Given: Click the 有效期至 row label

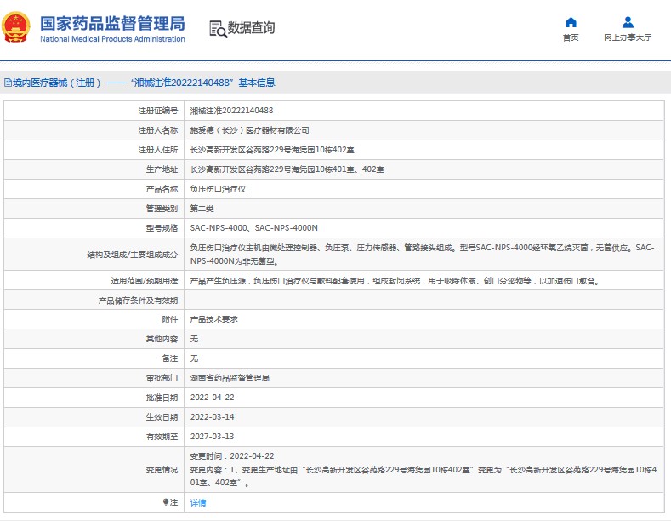Looking at the screenshot, I should (162, 437).
